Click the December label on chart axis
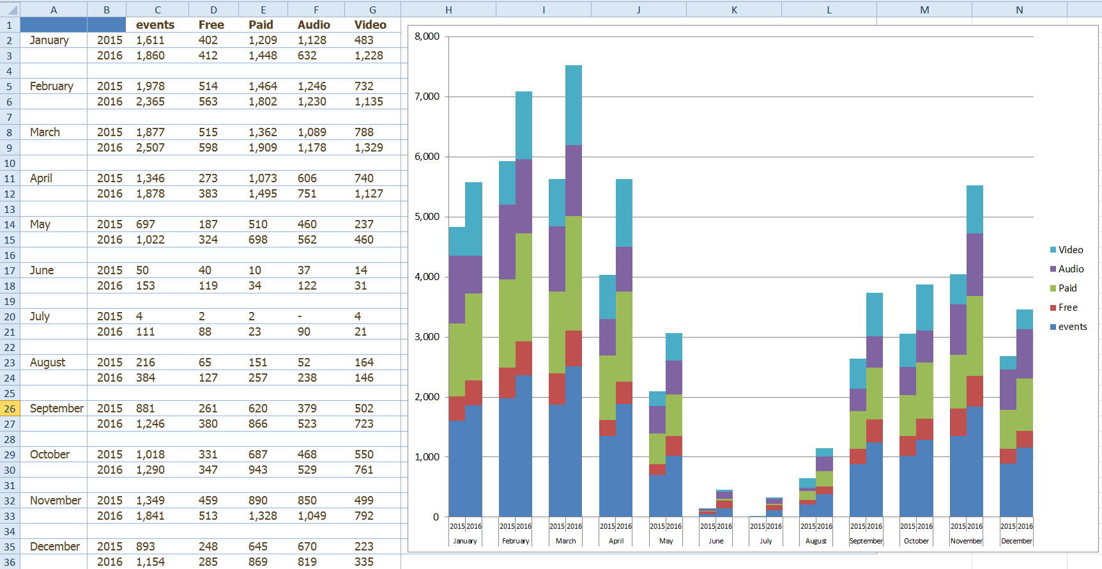This screenshot has height=569, width=1102. point(1016,541)
